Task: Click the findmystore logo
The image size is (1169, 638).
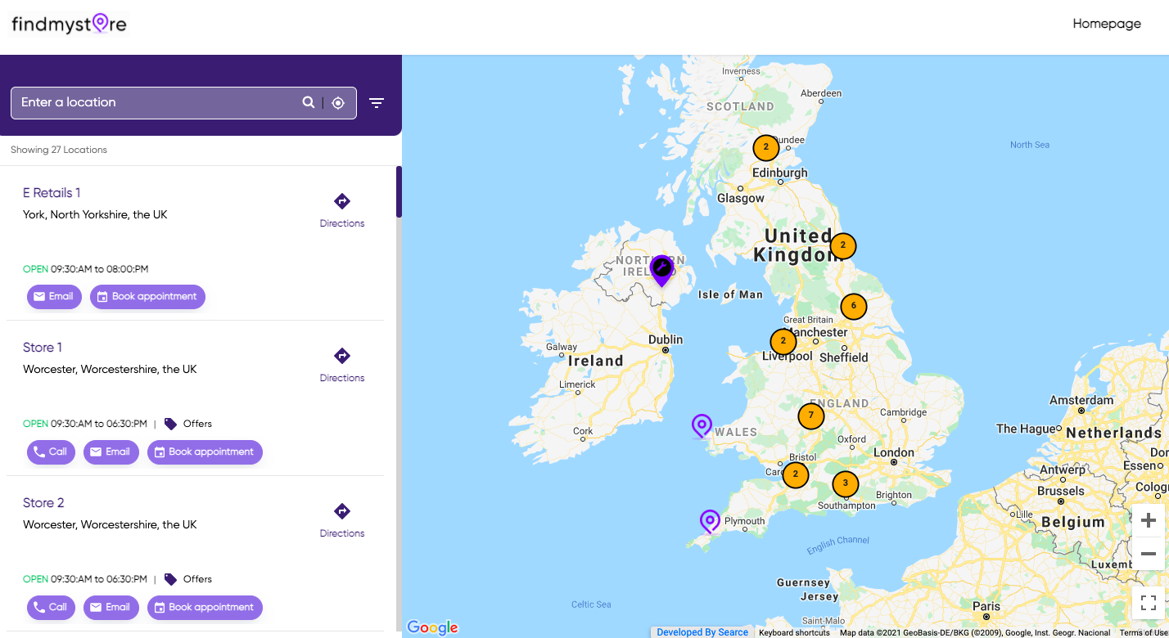Action: coord(69,24)
